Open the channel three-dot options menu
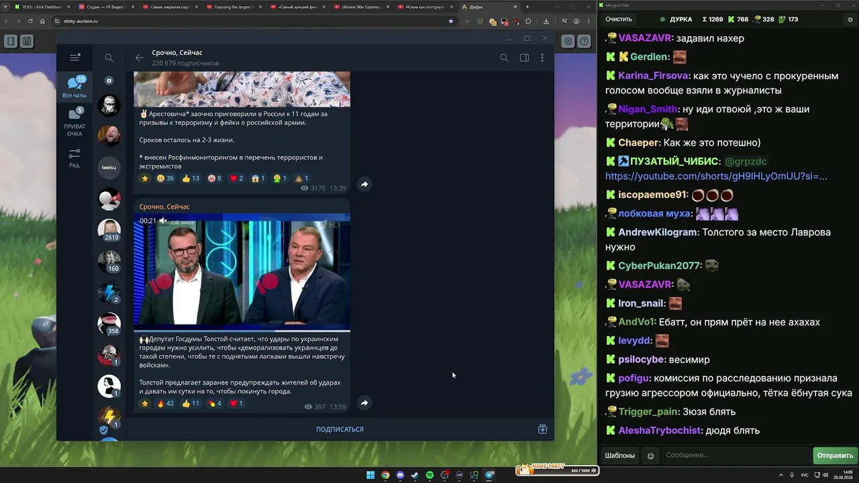 pyautogui.click(x=542, y=58)
